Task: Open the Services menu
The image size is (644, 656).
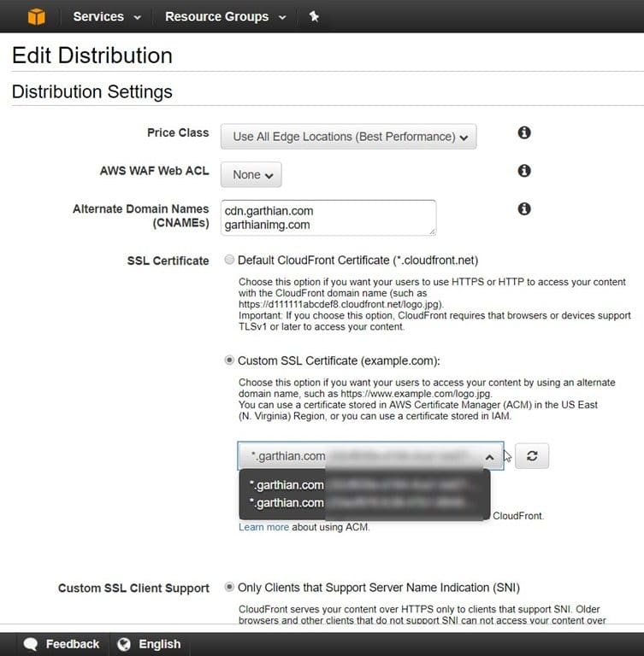Action: pos(107,17)
